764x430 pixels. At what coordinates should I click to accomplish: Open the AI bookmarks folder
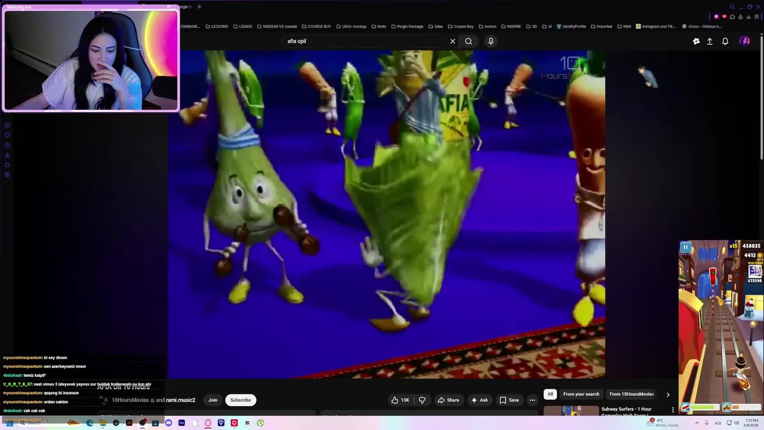coord(547,26)
